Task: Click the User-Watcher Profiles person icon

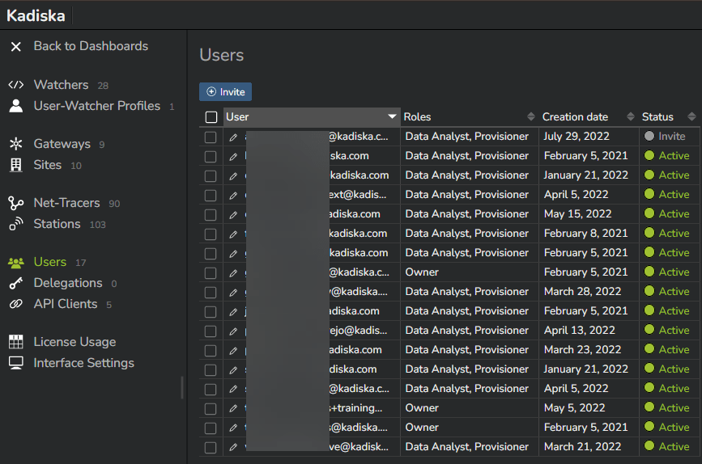Action: point(15,106)
